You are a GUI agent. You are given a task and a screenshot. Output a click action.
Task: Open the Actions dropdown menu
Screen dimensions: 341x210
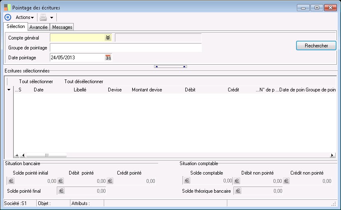point(24,17)
